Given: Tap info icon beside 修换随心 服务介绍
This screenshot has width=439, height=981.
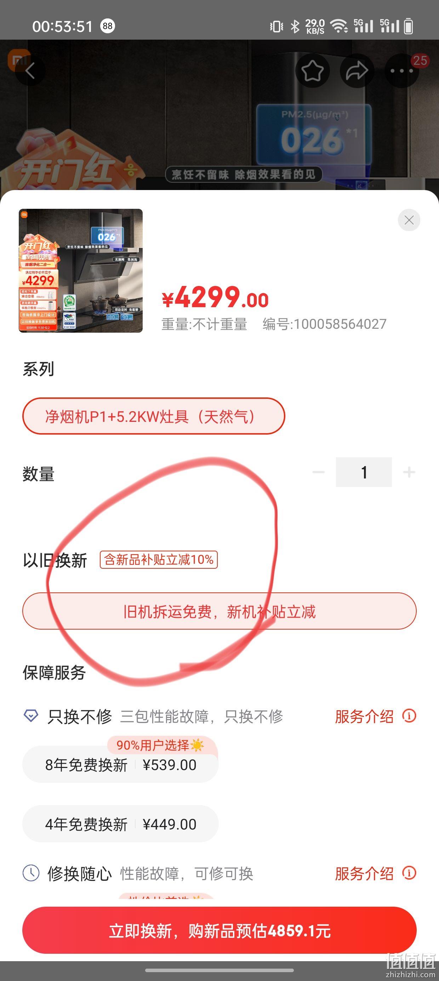Looking at the screenshot, I should click(x=409, y=873).
